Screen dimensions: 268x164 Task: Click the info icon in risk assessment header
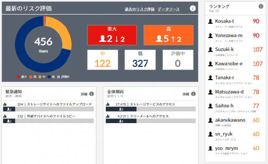[x=193, y=8]
